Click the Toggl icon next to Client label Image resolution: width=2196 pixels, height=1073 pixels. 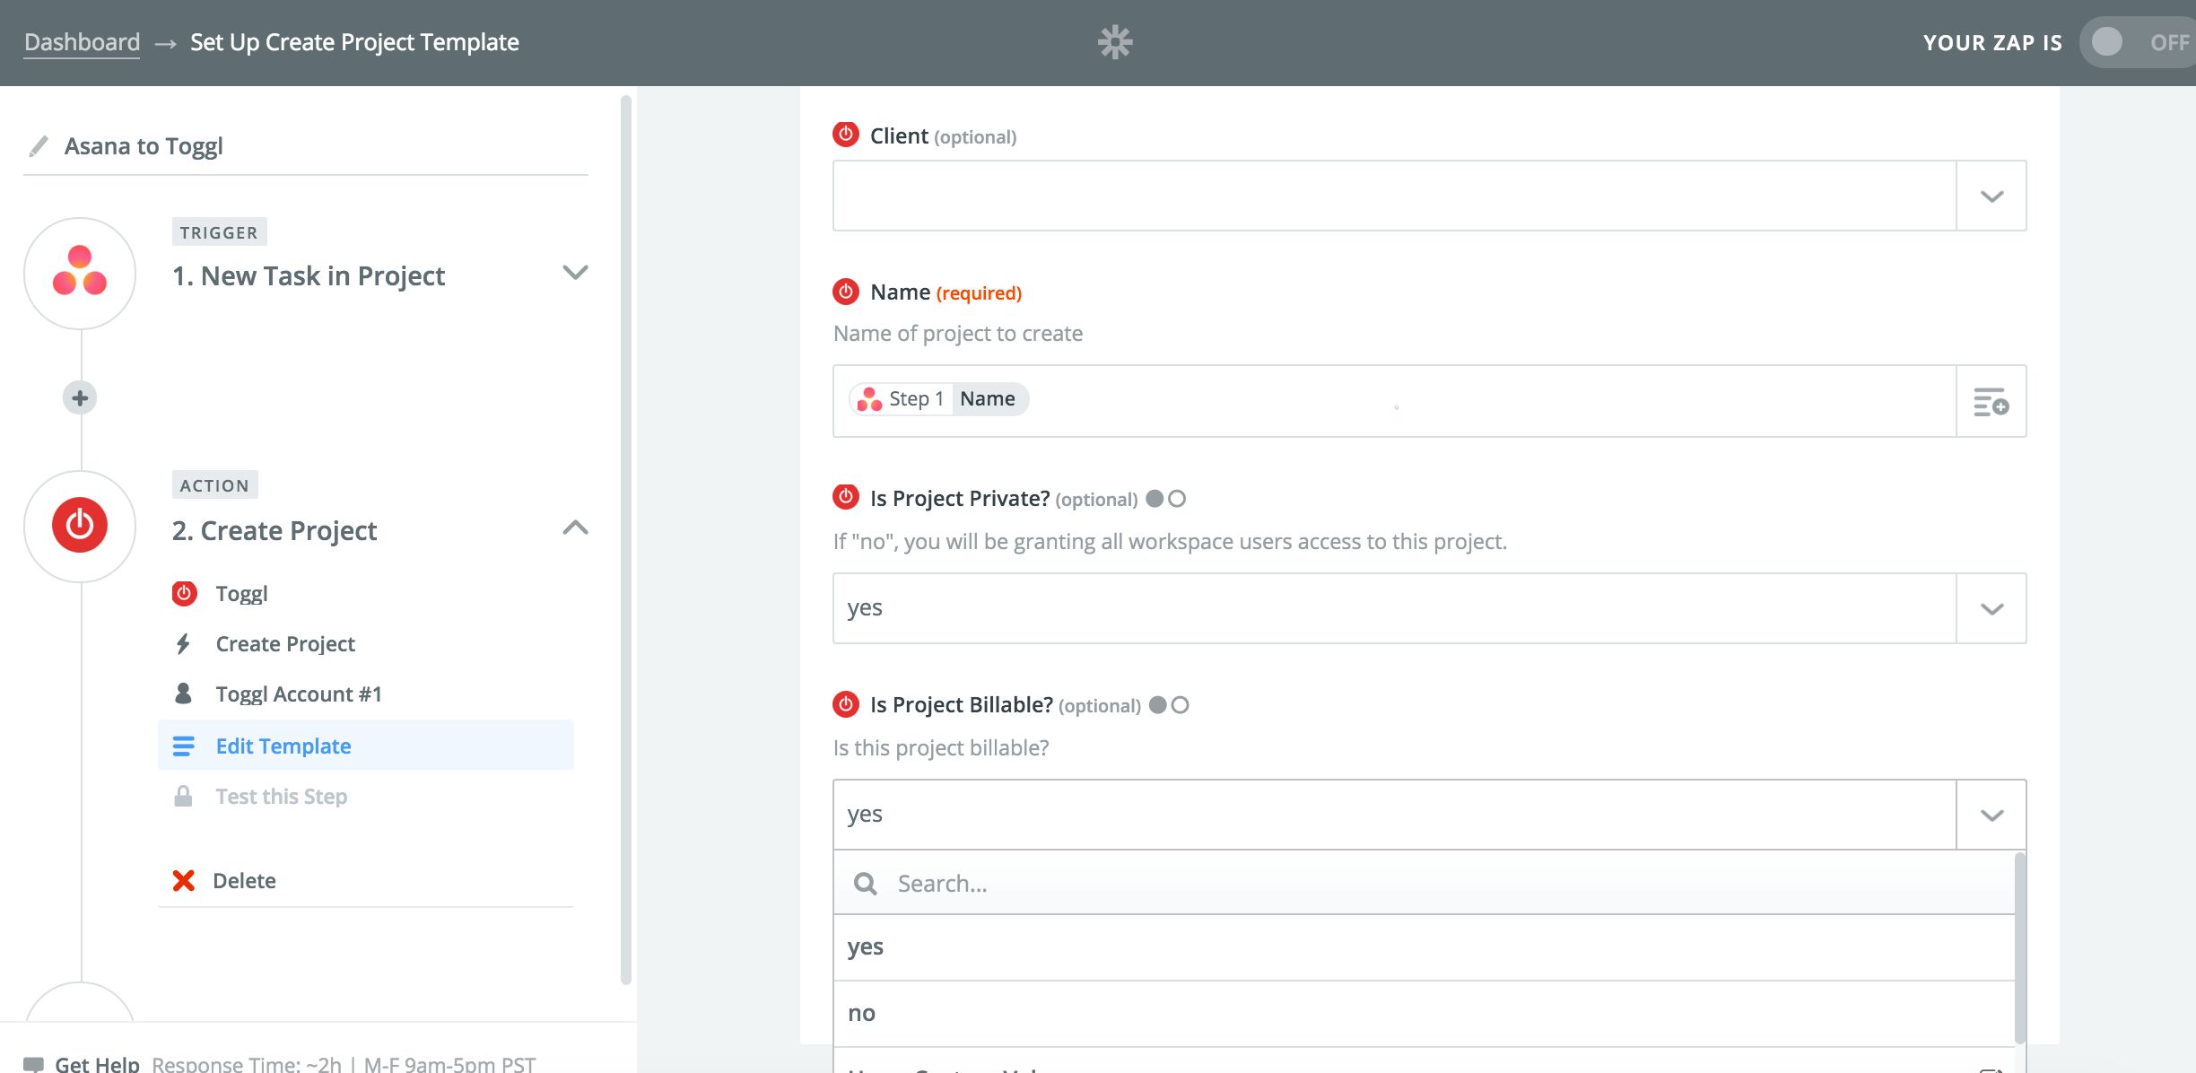click(x=846, y=135)
